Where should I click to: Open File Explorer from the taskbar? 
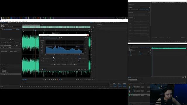tap(4, 18)
